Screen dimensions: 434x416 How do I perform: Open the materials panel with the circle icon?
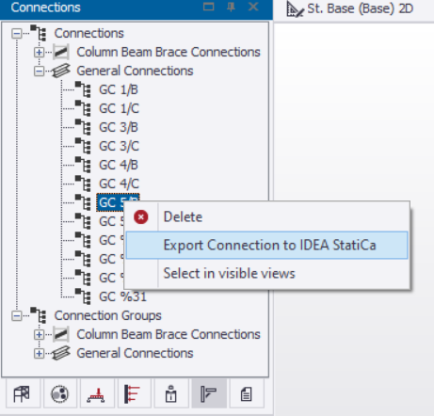[59, 394]
